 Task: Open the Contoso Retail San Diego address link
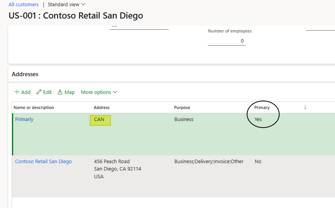[x=43, y=162]
